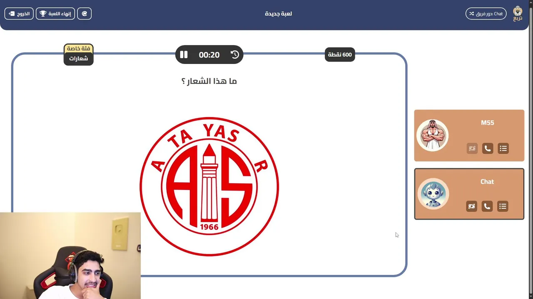This screenshot has height=299, width=533.
Task: Click the Chat team name label
Action: (487, 182)
